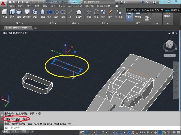Click the 無篩選 (No filter) selection button

(x=138, y=15)
